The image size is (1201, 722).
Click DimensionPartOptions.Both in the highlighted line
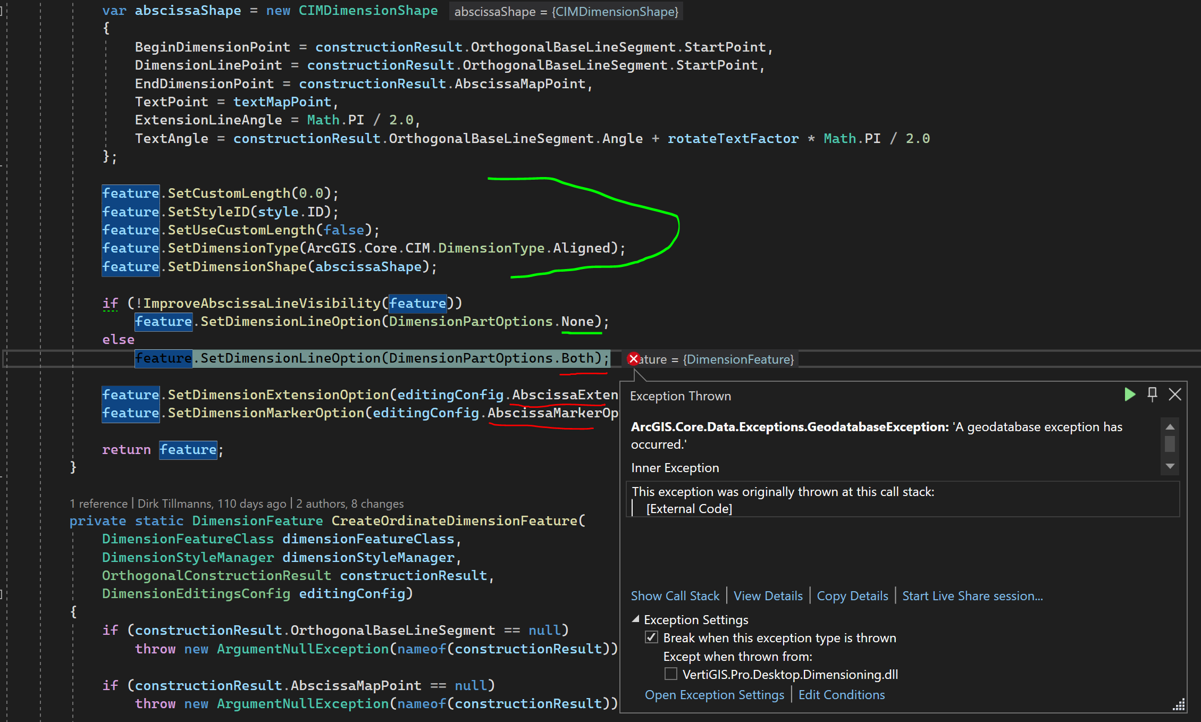point(491,358)
